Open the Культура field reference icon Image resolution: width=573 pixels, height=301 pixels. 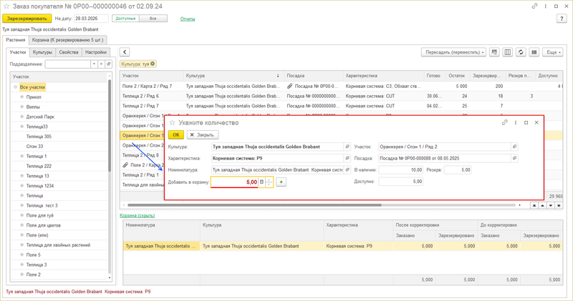click(347, 147)
